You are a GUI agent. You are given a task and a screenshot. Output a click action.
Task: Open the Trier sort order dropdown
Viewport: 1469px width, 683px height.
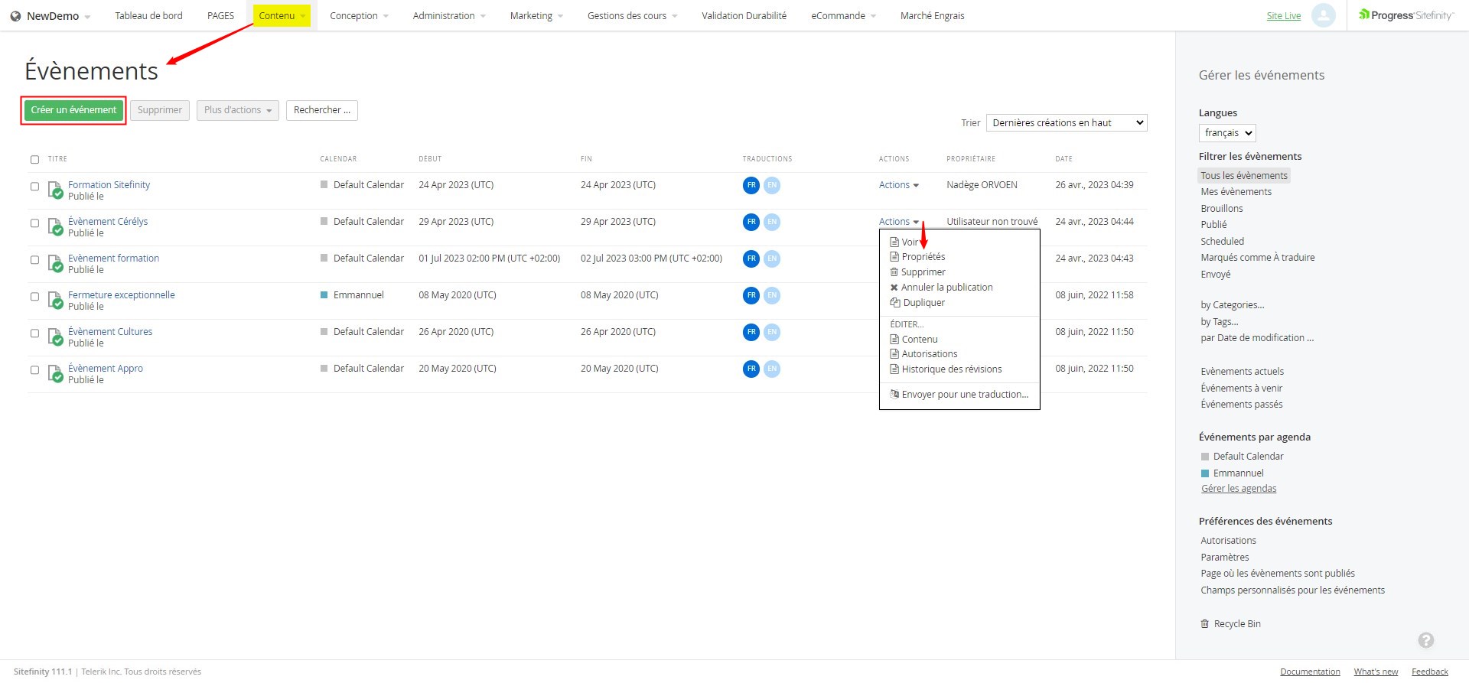(x=1066, y=123)
